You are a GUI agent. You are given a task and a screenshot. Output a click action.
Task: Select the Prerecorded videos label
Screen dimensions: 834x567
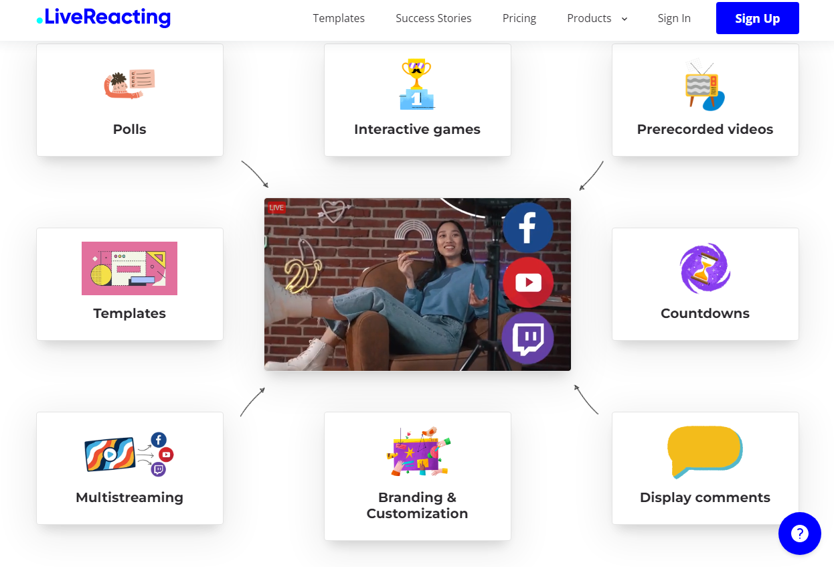[705, 129]
